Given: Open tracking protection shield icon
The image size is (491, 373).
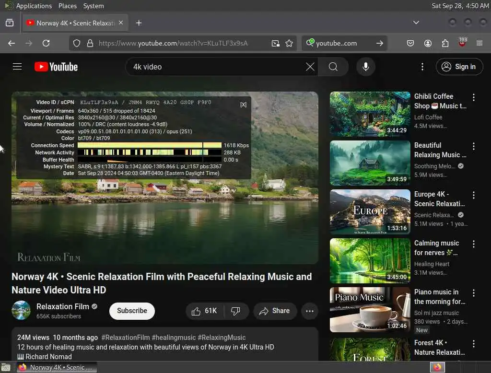Looking at the screenshot, I should (77, 43).
